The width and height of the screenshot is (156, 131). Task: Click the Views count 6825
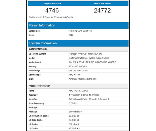[x=71, y=35]
